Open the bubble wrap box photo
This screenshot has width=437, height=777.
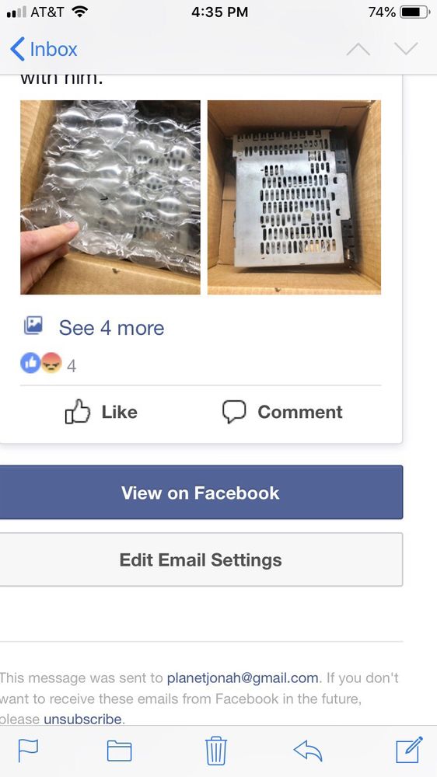pyautogui.click(x=110, y=197)
